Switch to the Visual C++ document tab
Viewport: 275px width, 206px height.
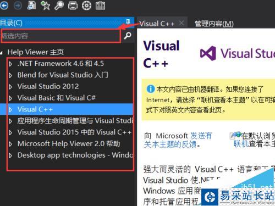(157, 24)
